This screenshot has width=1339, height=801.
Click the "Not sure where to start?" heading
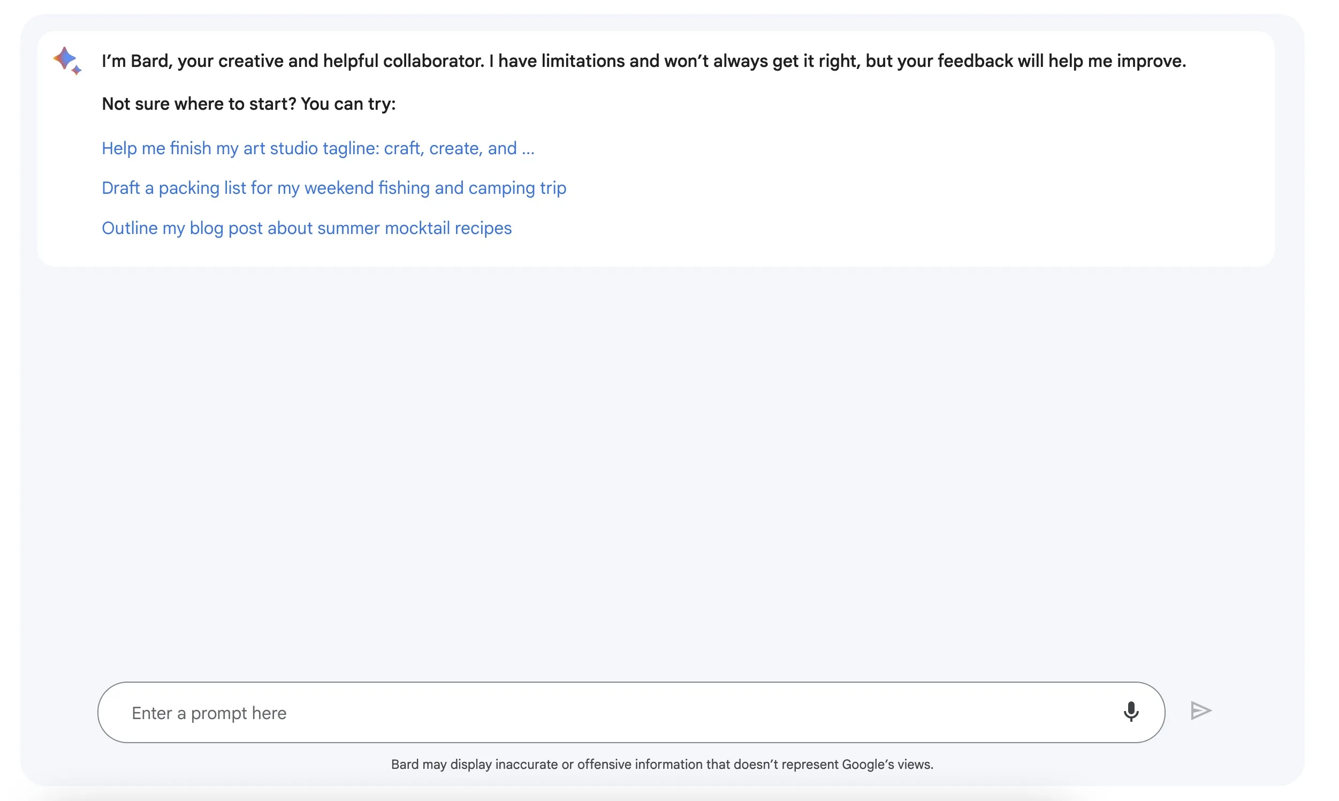pyautogui.click(x=199, y=104)
